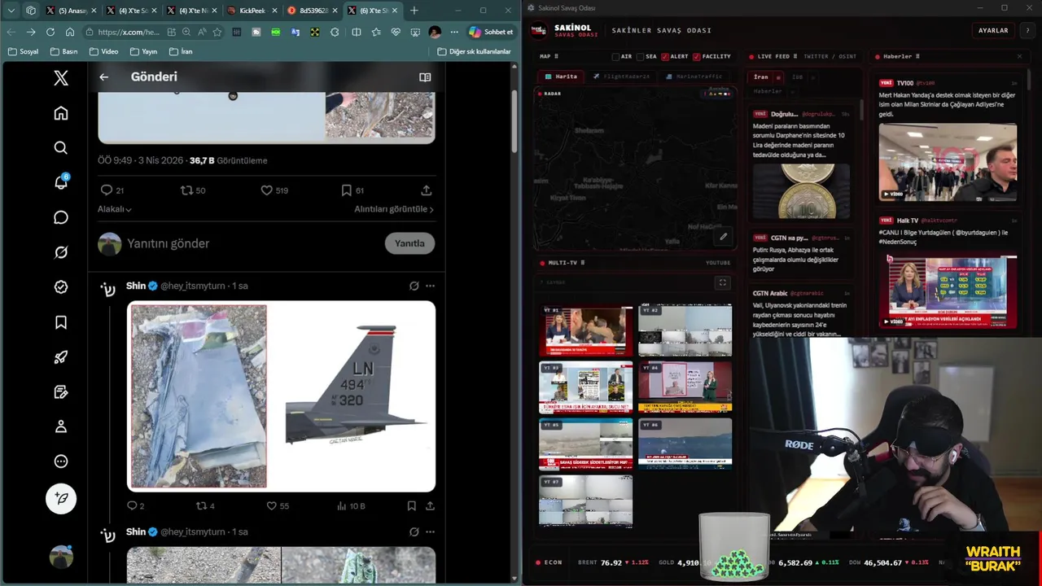Open the Sosyal bookmarks folder
Viewport: 1042px width, 586px height.
pyautogui.click(x=23, y=51)
